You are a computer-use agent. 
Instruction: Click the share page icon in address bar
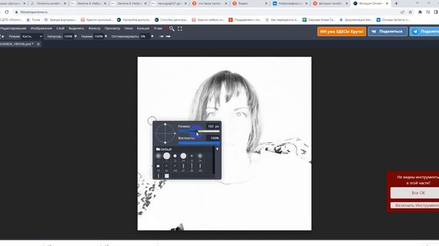coord(403,12)
